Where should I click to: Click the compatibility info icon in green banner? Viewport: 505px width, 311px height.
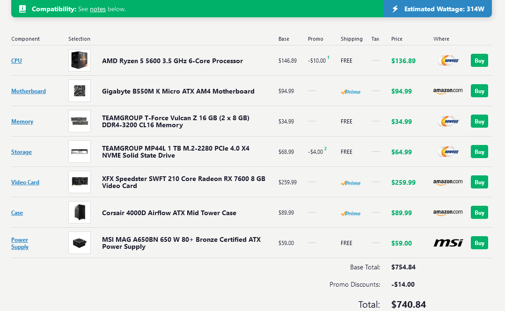[22, 9]
